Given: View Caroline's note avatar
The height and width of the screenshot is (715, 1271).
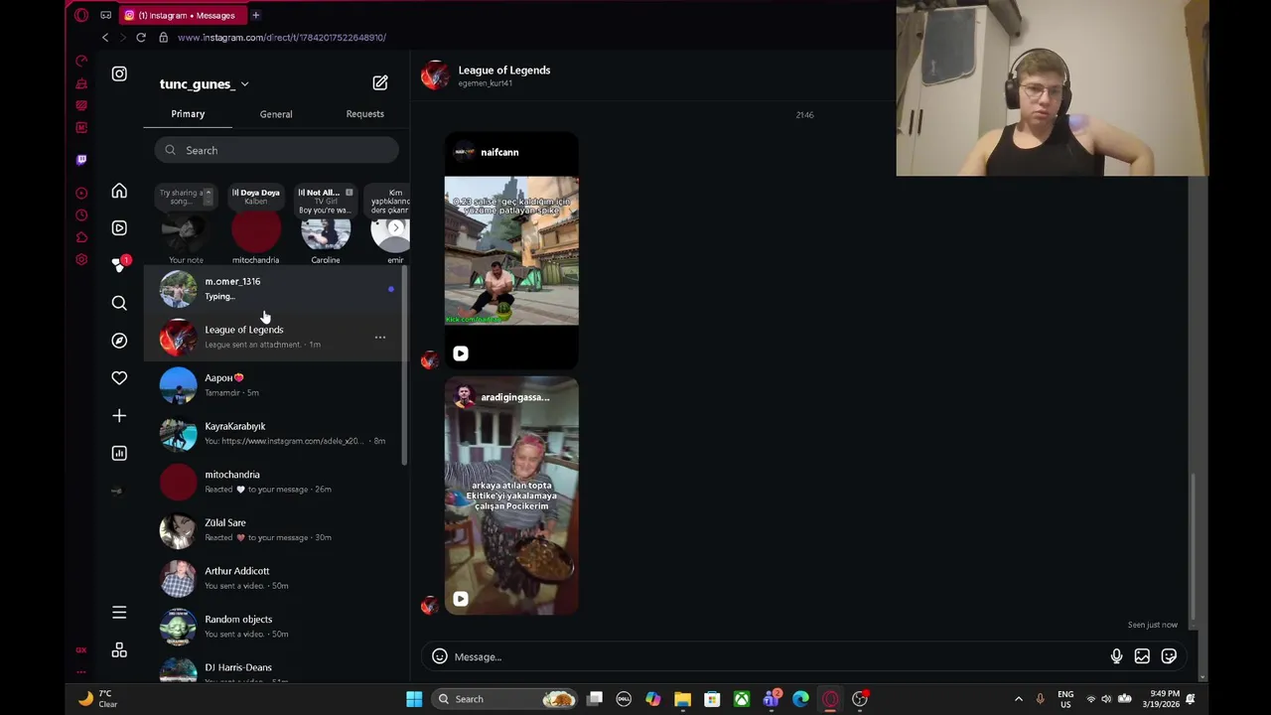Looking at the screenshot, I should click(326, 234).
